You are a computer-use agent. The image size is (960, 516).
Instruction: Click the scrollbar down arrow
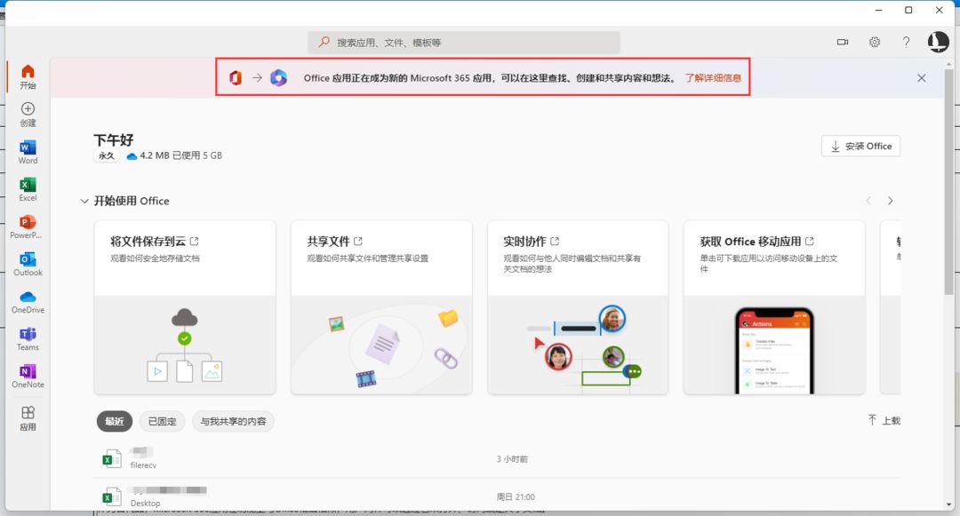click(949, 504)
